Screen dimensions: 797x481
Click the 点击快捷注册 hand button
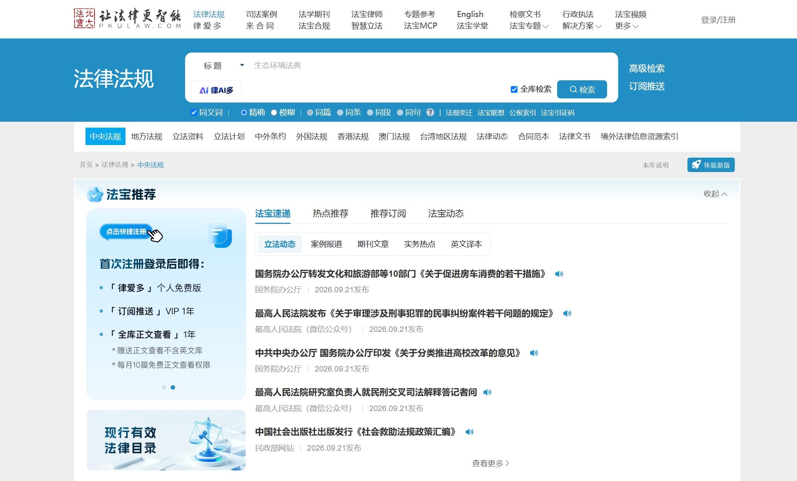[131, 233]
